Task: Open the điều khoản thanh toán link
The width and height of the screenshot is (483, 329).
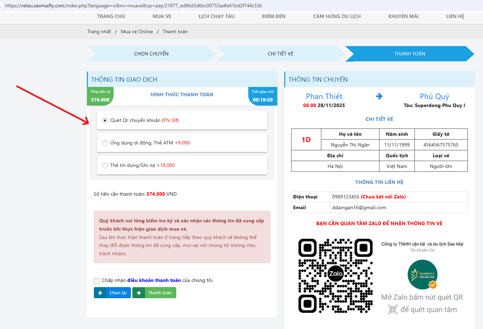Action: 154,281
